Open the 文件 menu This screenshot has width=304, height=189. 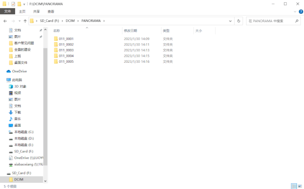point(8,11)
